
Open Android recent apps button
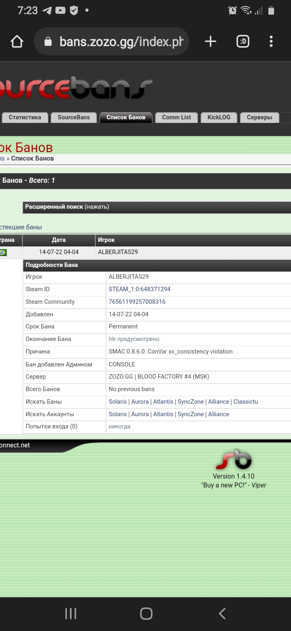[x=71, y=614]
